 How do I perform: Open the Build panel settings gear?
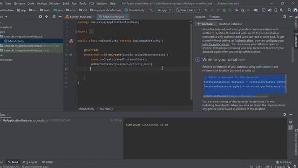284,114
